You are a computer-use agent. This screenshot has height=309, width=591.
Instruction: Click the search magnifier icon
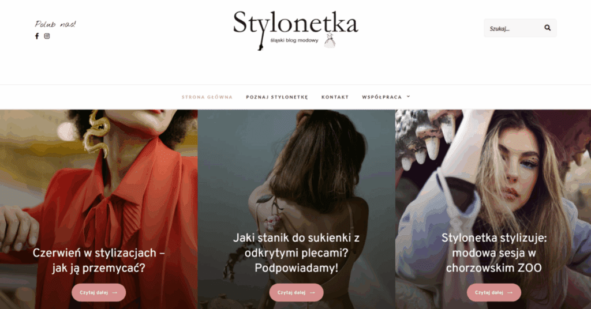[x=547, y=28]
